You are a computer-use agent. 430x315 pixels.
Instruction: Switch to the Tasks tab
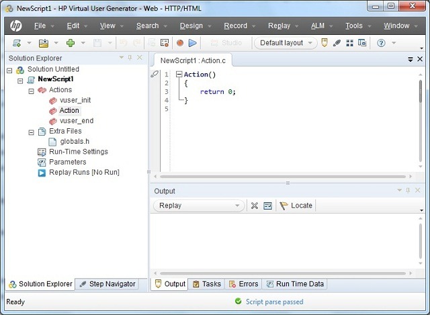click(x=206, y=284)
